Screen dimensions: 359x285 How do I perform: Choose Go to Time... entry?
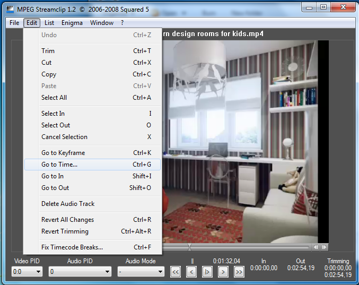(x=92, y=165)
